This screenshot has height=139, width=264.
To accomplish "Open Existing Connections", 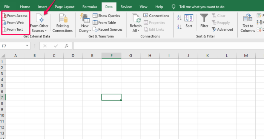I will tap(63, 23).
